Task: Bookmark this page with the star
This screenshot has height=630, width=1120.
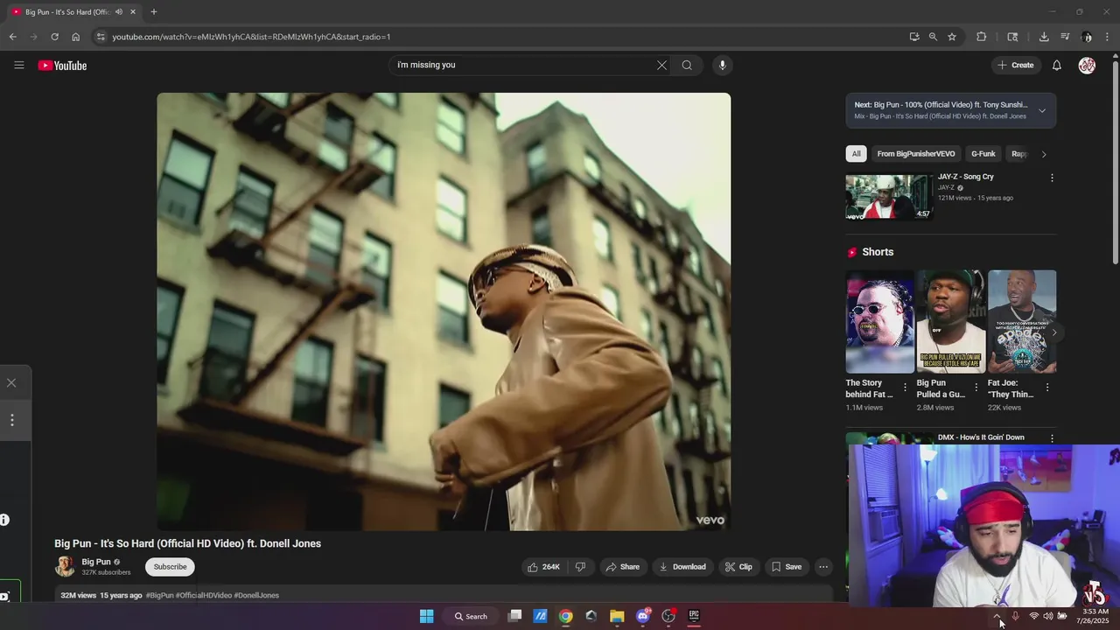Action: 952,37
